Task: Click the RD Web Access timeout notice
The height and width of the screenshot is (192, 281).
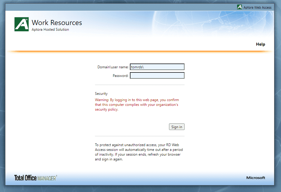Action: [139, 152]
